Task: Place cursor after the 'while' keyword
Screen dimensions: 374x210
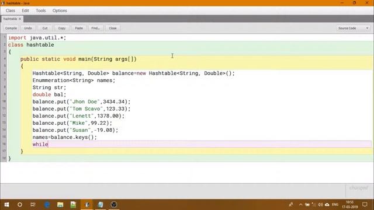Action: click(x=49, y=144)
